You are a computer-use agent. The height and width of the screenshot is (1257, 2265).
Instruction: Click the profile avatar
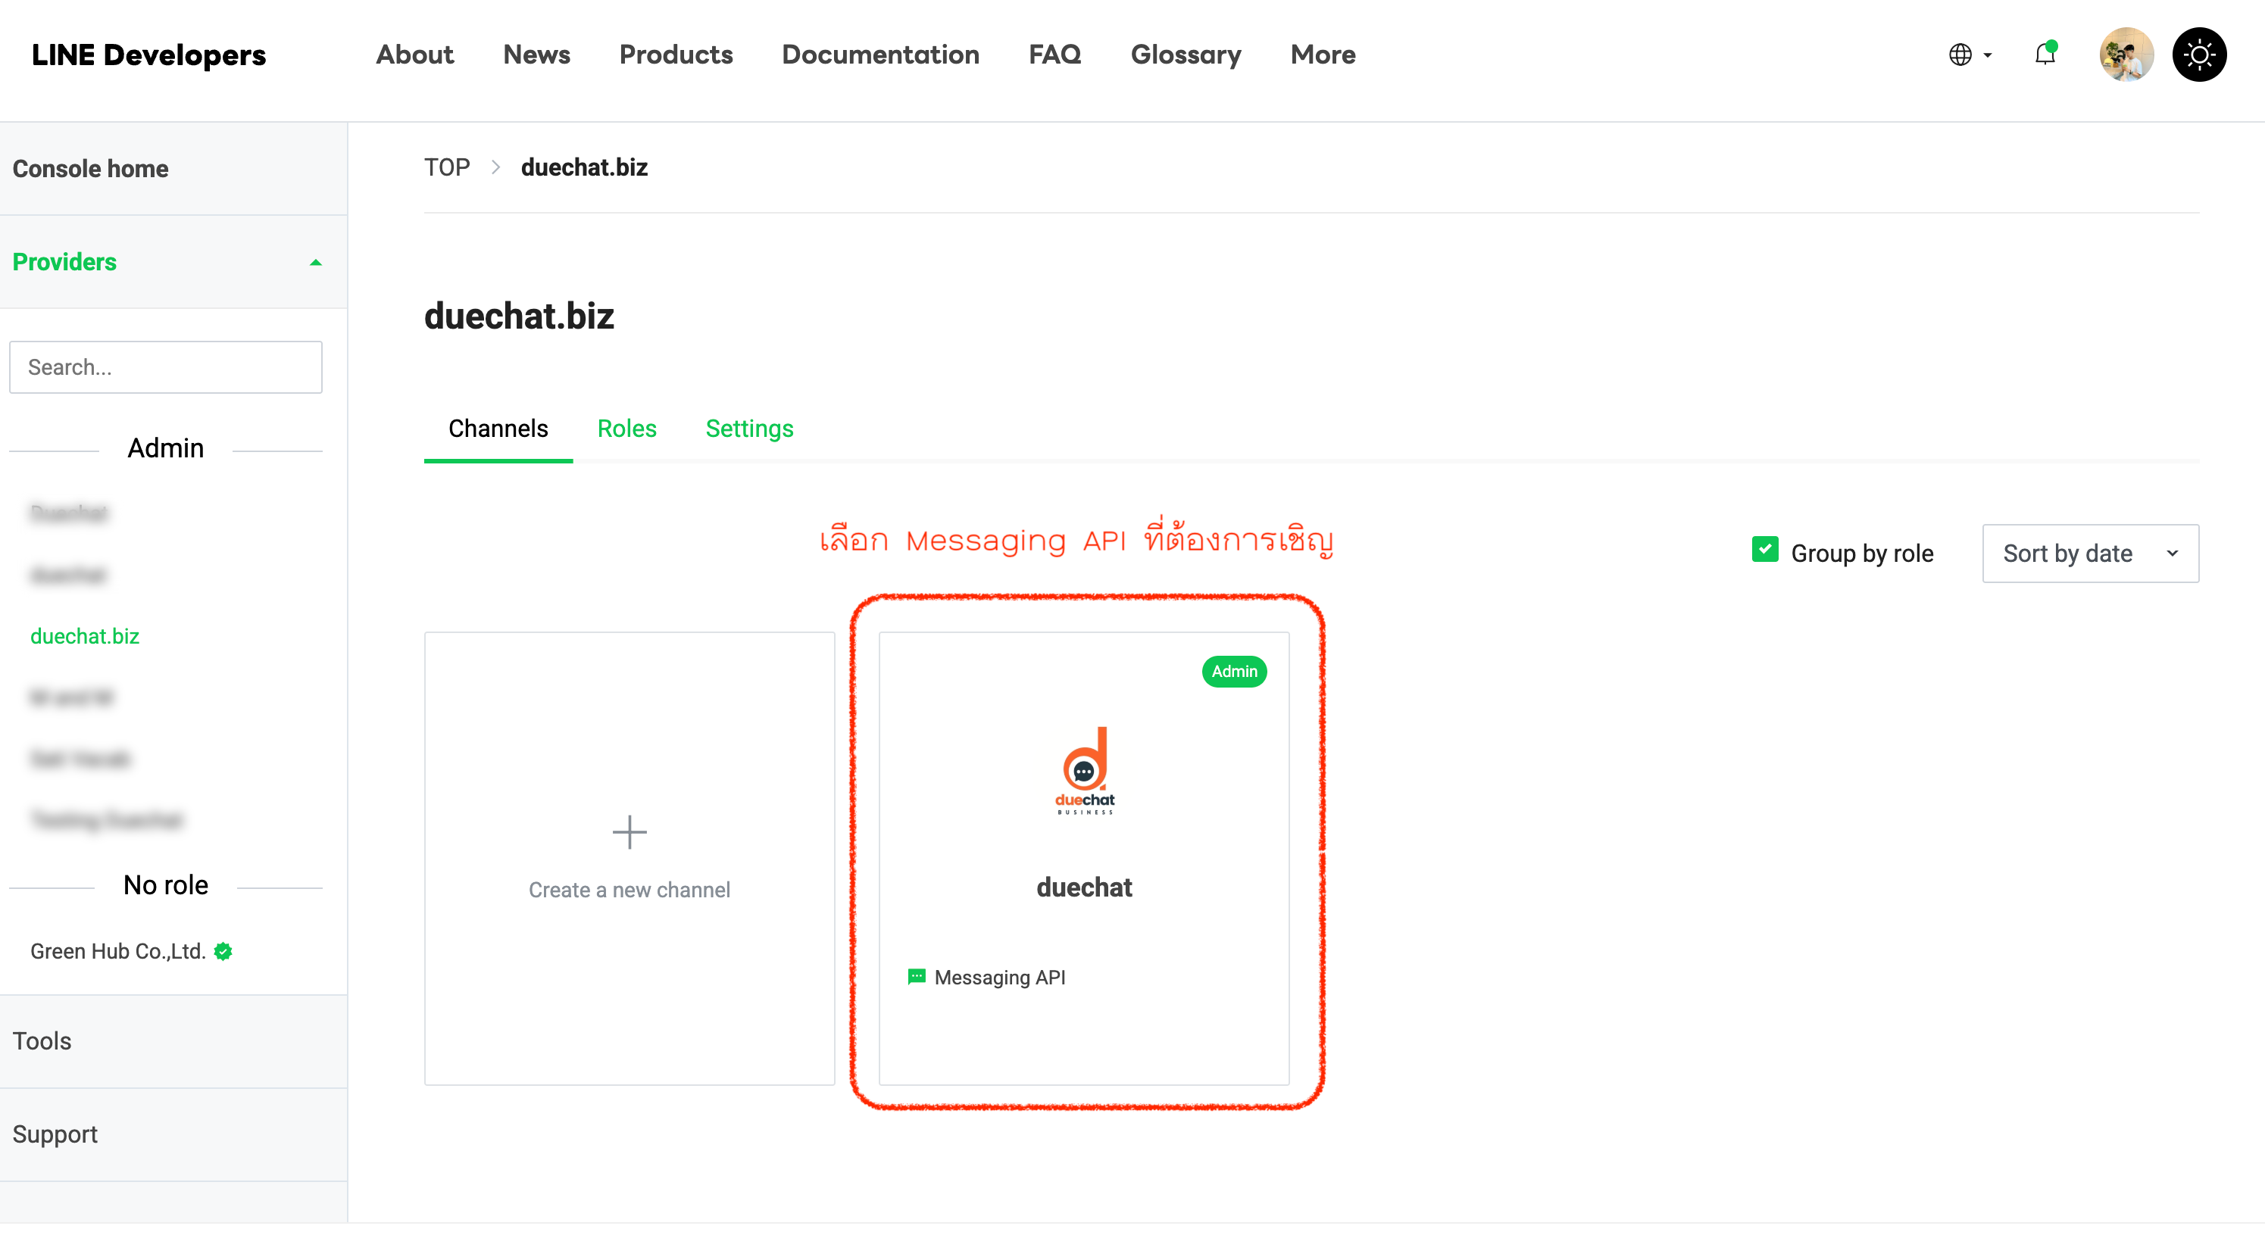pyautogui.click(x=2126, y=55)
